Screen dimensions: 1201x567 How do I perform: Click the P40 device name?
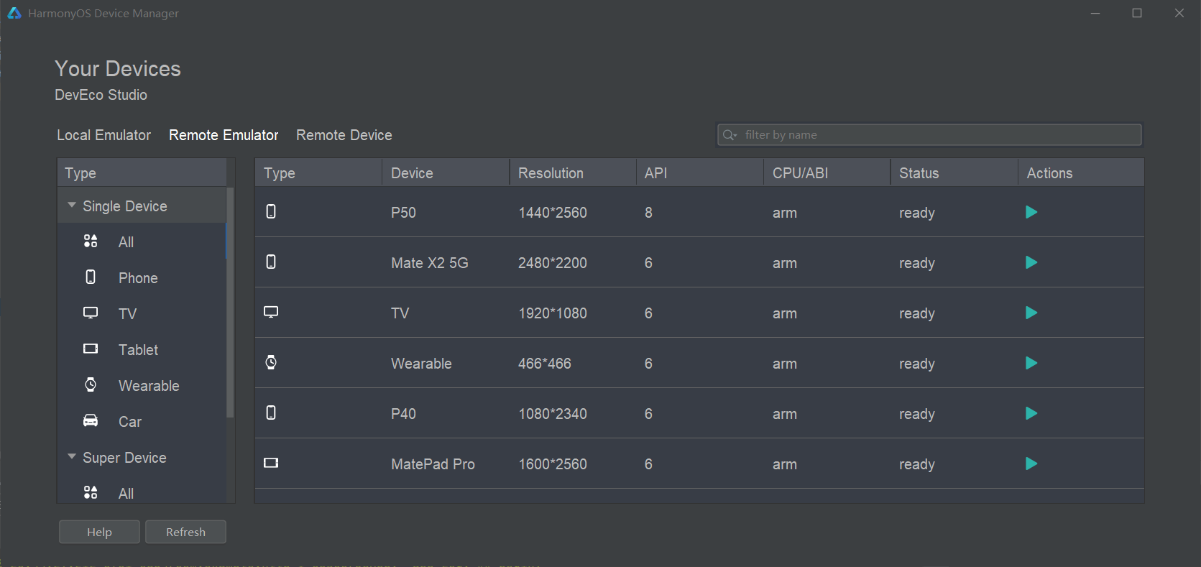pos(404,414)
